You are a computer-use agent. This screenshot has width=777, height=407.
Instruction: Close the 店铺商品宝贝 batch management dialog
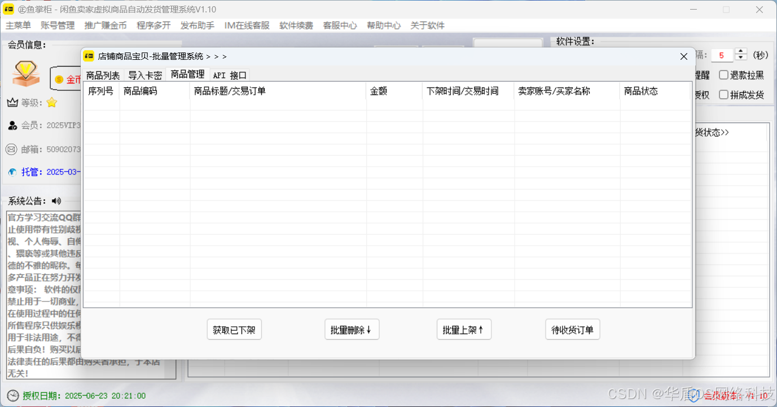(684, 56)
